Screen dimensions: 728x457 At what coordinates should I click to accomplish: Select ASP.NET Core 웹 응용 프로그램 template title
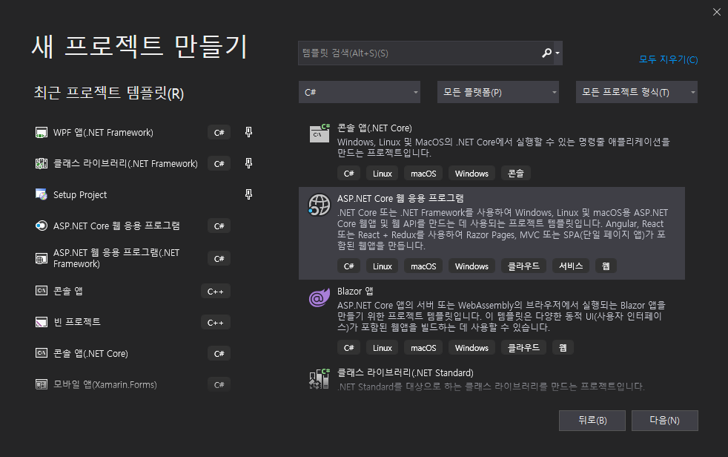[400, 198]
